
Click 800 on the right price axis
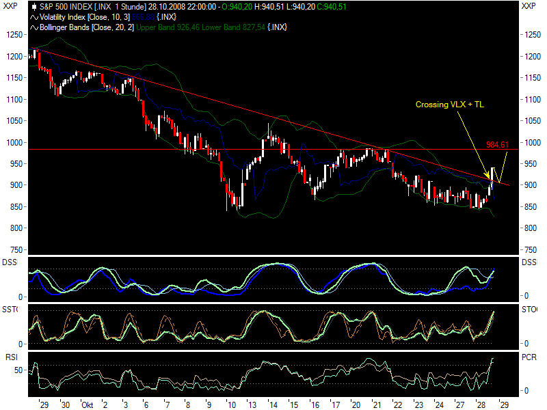pos(531,228)
